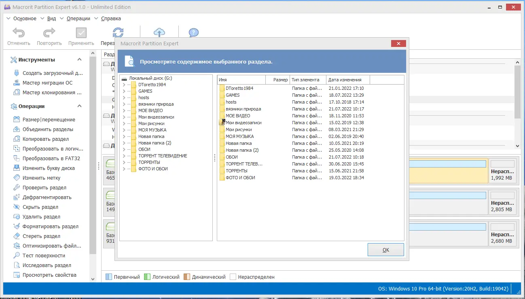This screenshot has width=525, height=299.
Task: Select Удалить раздел operation
Action: tap(41, 217)
